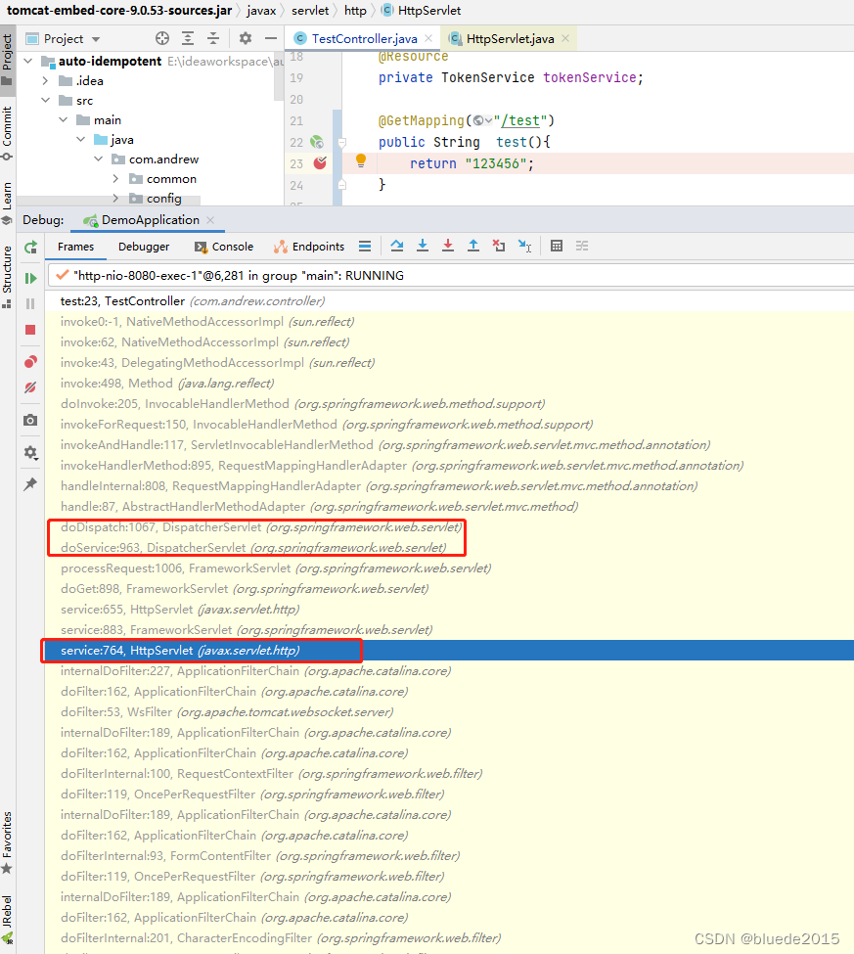
Task: Open the Favorites tool window side tab
Action: click(7, 842)
